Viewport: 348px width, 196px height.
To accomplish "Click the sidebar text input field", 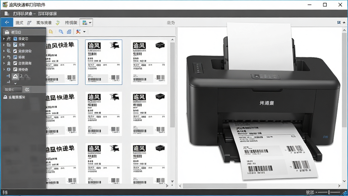I will [13, 89].
